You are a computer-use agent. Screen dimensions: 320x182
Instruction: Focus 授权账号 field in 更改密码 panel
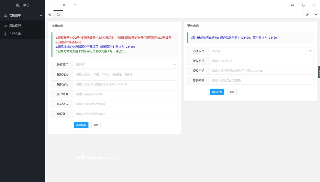tap(261, 61)
